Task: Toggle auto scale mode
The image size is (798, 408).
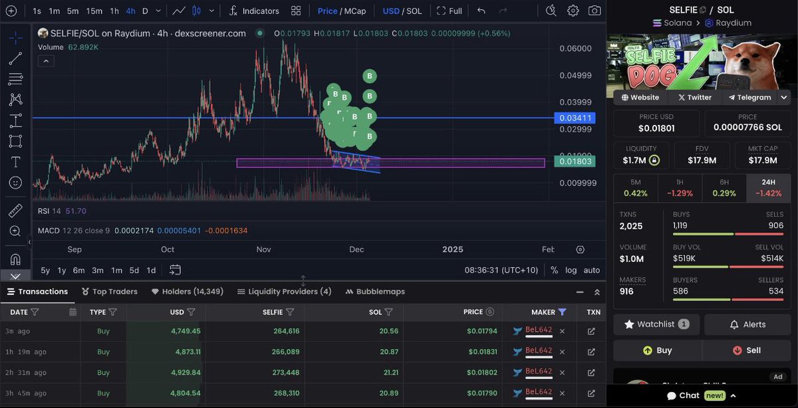Action: click(591, 270)
